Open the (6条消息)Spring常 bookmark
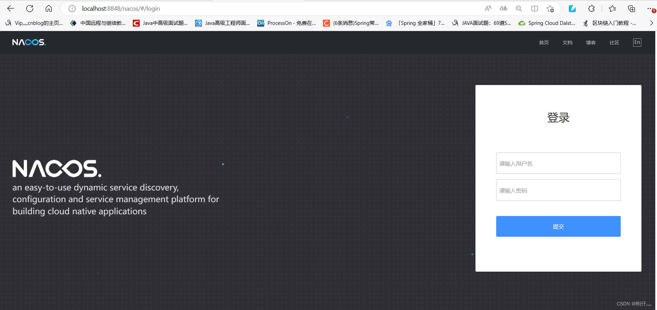 [x=351, y=23]
